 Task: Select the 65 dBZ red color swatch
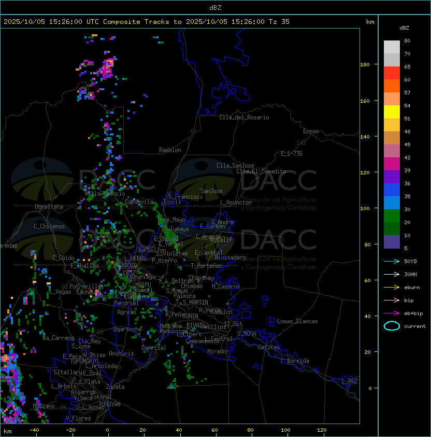point(392,73)
